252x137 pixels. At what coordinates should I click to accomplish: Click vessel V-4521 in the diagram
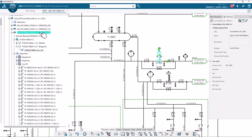tap(112, 37)
